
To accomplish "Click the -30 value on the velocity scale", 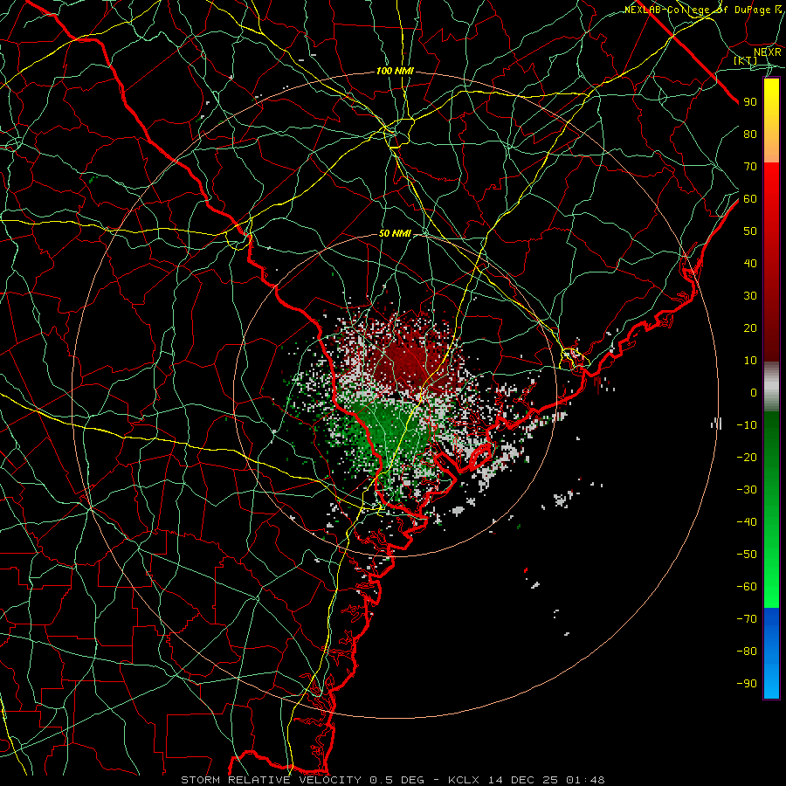I will coord(747,490).
